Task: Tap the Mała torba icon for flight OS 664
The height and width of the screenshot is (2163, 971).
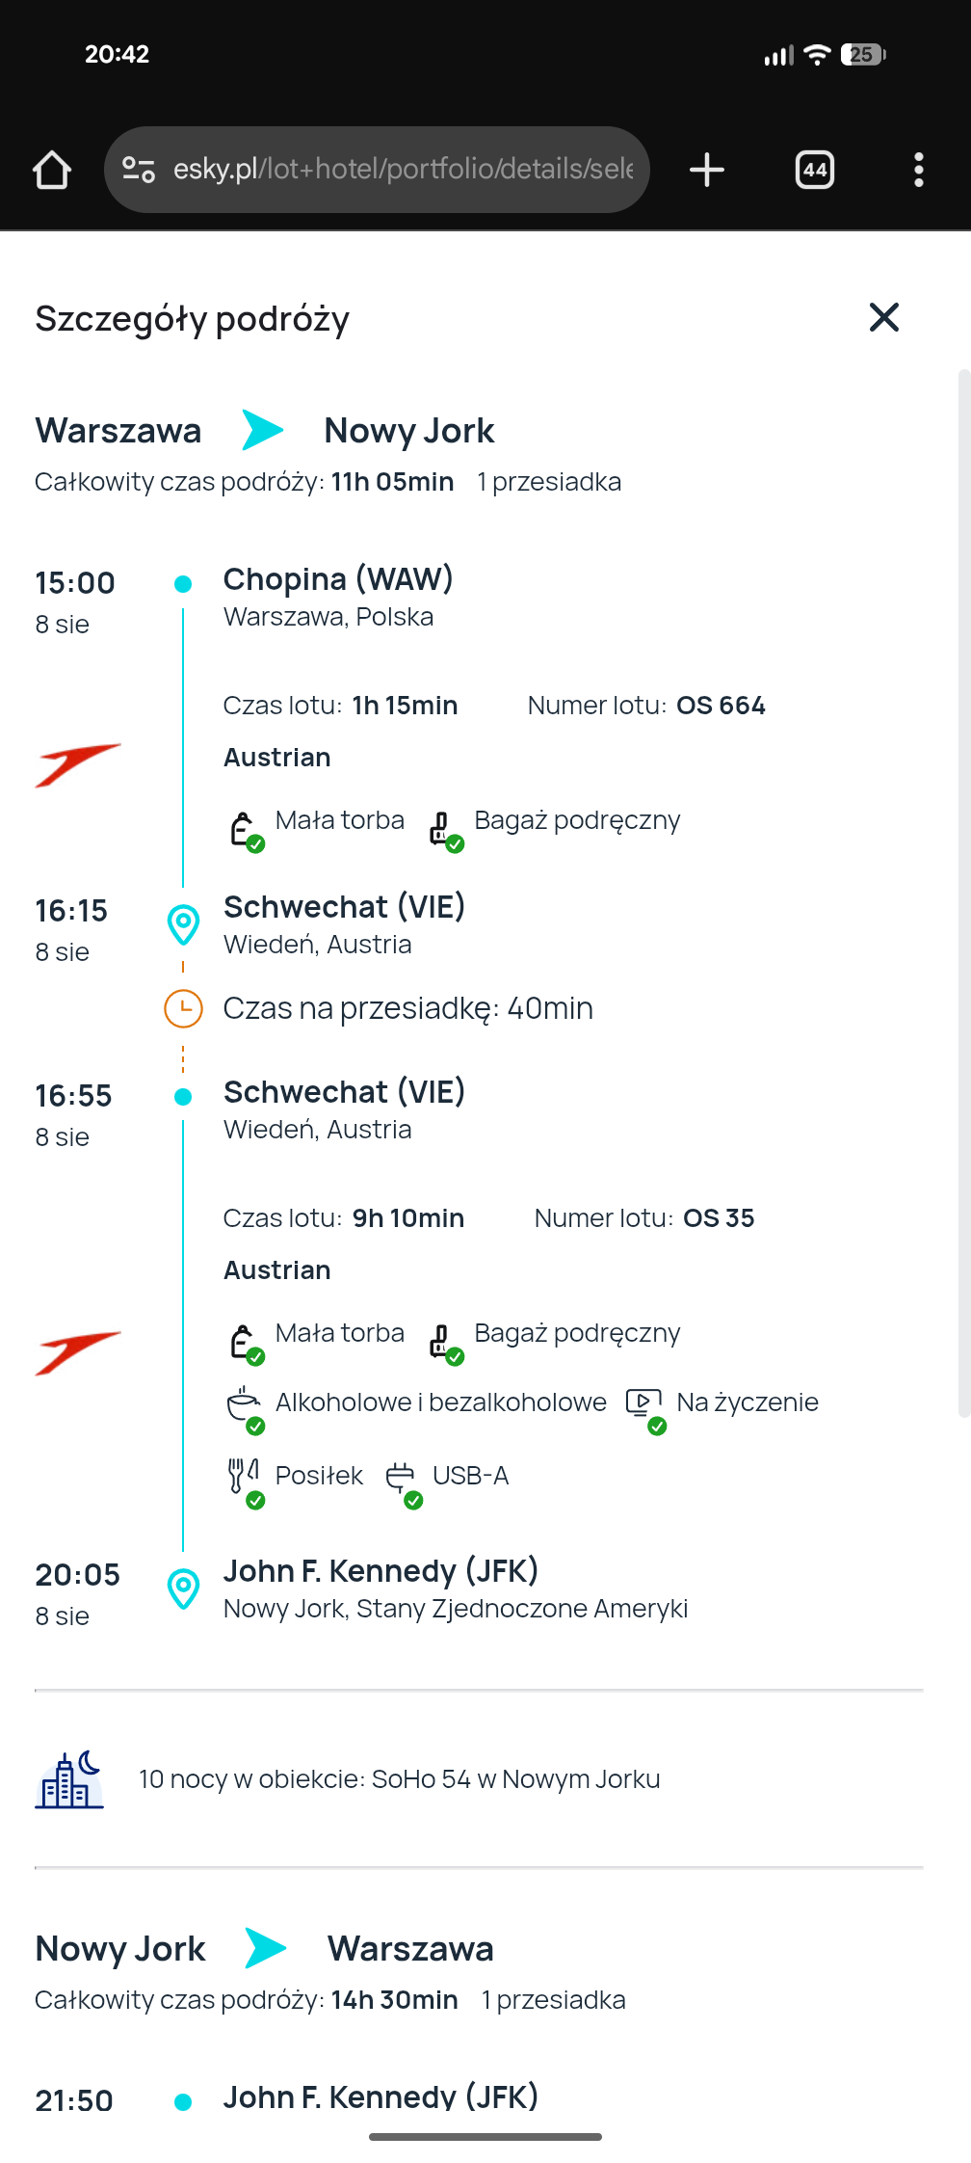Action: 245,829
